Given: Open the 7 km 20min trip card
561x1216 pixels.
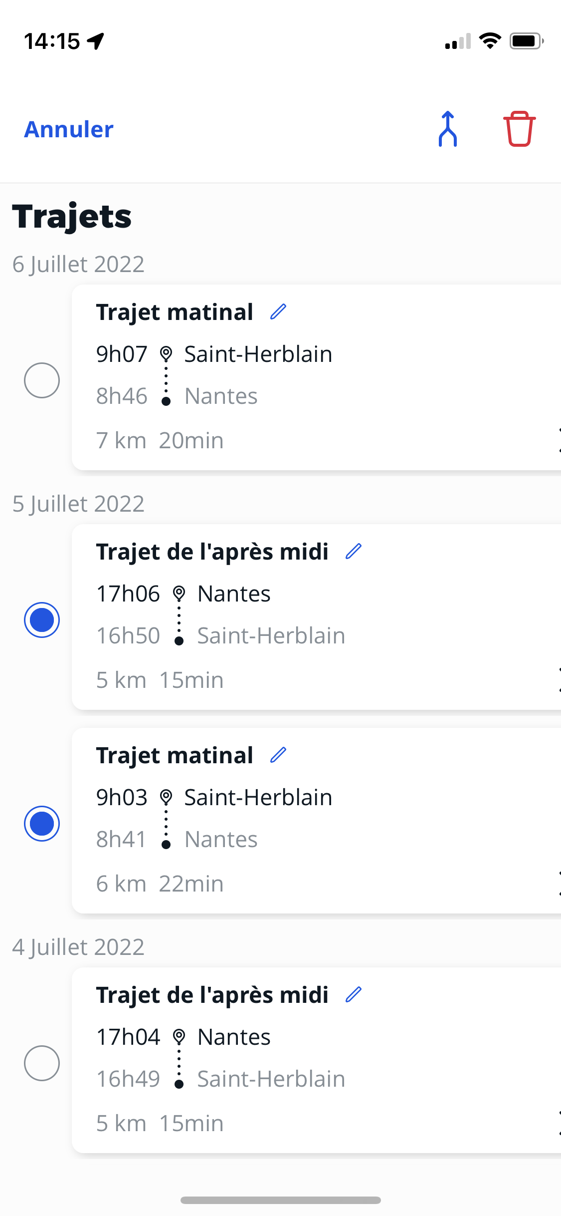Looking at the screenshot, I should click(x=316, y=377).
